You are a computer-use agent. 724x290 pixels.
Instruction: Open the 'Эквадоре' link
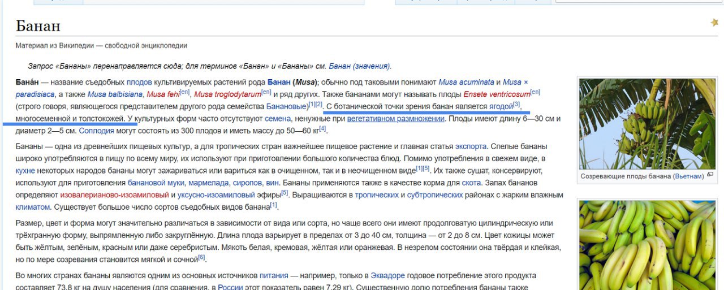[387, 276]
